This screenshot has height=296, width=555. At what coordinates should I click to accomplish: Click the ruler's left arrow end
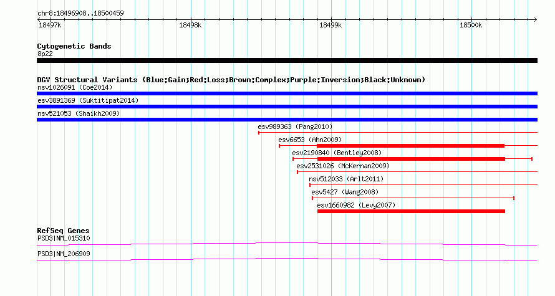pyautogui.click(x=39, y=20)
